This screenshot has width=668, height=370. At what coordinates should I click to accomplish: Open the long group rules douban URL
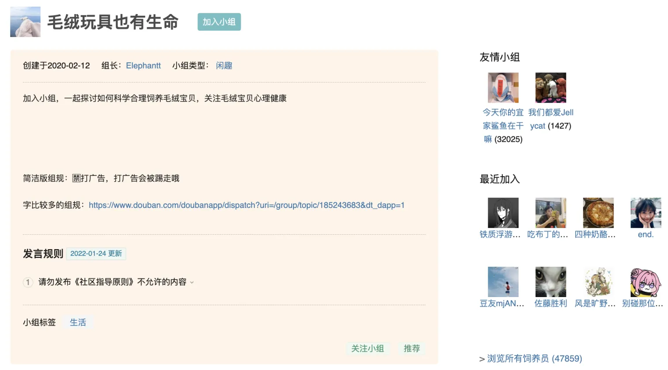(x=247, y=205)
